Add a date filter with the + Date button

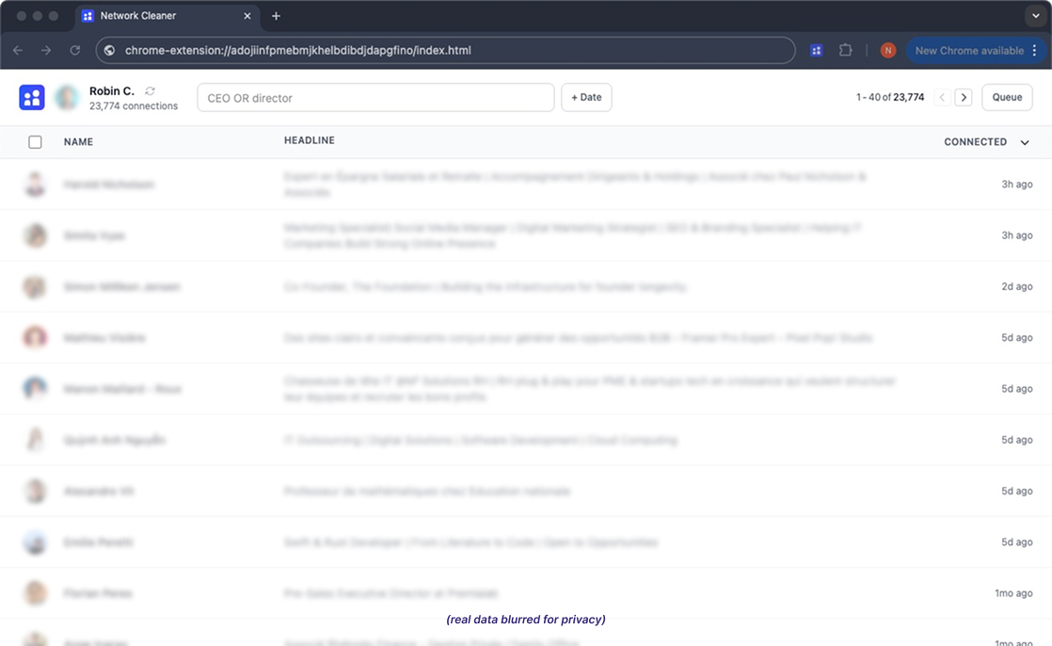point(586,97)
